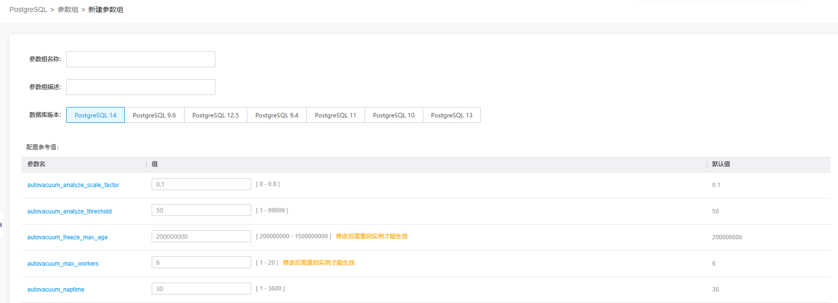Edit autovacuum_naptime value field
This screenshot has width=838, height=303.
(x=201, y=289)
